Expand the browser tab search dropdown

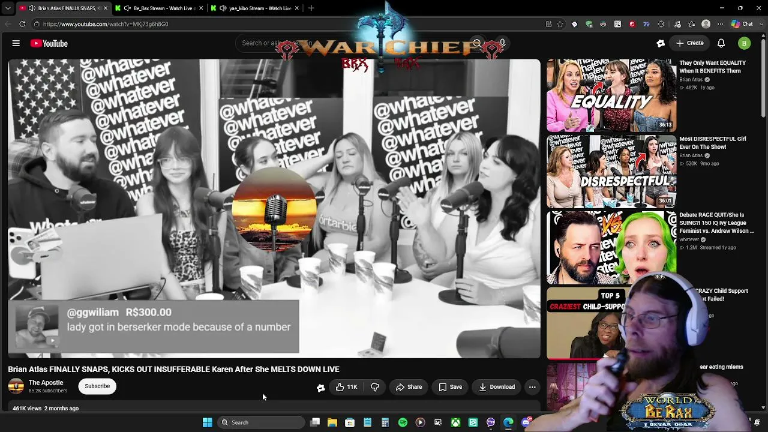(x=8, y=8)
